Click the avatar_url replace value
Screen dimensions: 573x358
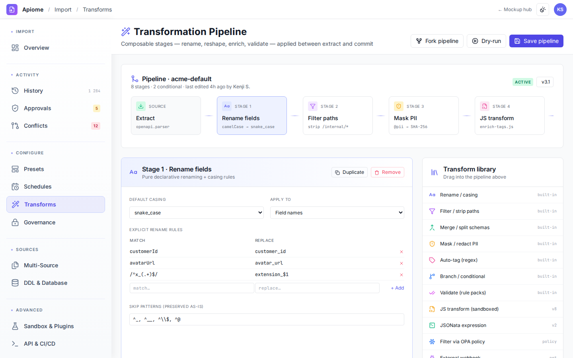[x=269, y=263]
